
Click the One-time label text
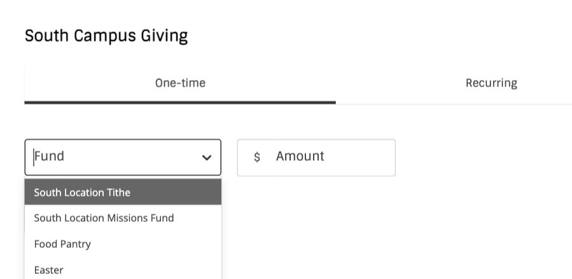coord(180,83)
